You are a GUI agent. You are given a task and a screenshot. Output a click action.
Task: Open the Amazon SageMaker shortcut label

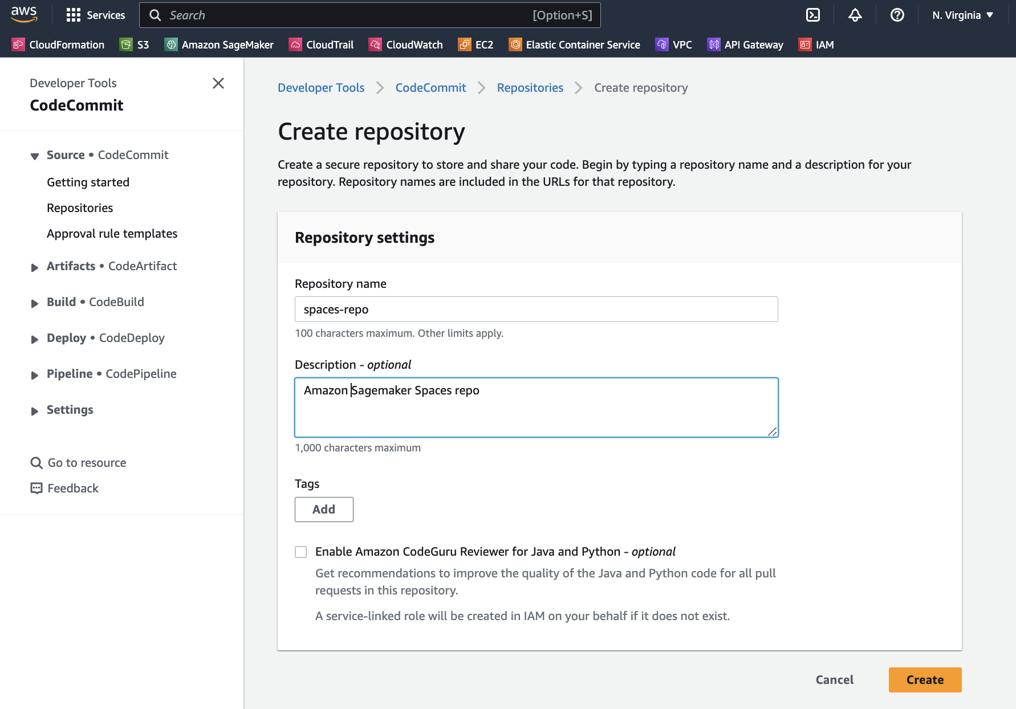pyautogui.click(x=227, y=44)
